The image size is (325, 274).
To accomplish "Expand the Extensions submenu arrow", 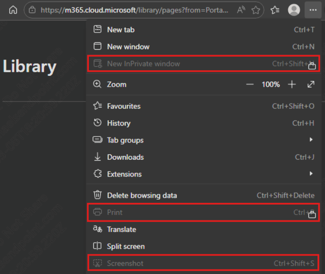I will click(311, 174).
